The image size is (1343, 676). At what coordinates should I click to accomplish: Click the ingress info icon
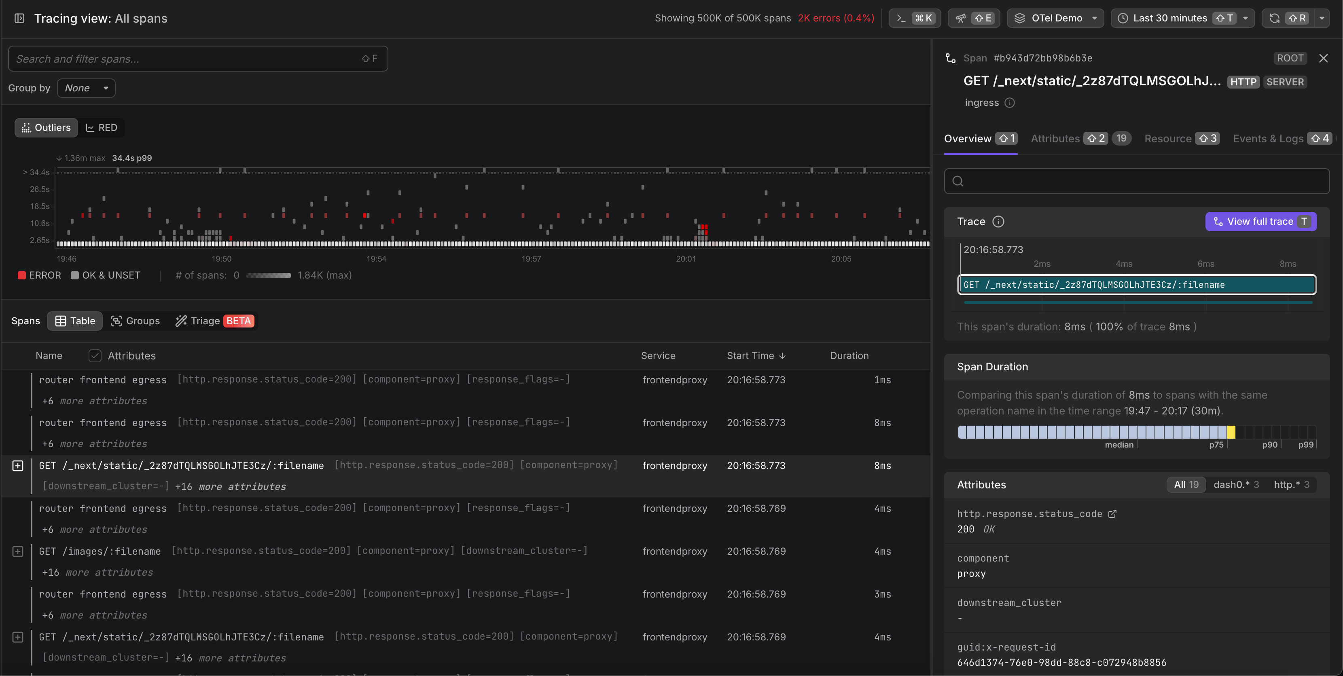[1010, 103]
